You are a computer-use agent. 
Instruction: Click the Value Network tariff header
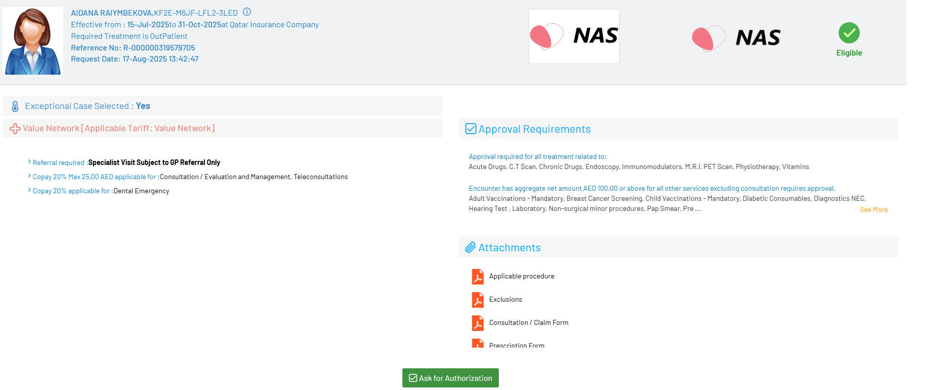(x=119, y=129)
